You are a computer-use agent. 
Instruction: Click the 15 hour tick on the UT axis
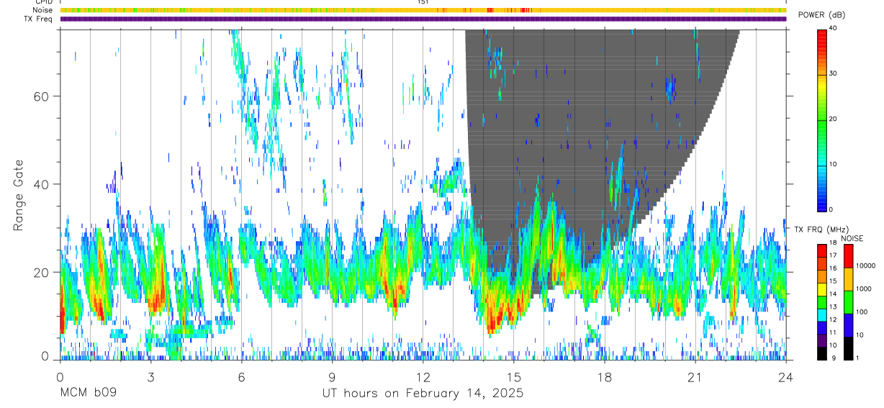514,377
